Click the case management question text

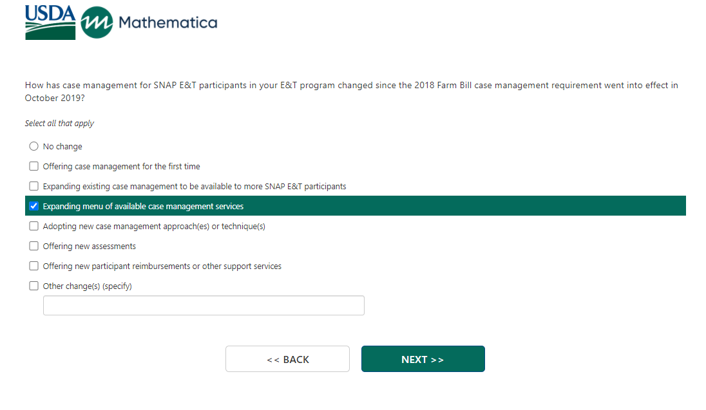tap(351, 86)
